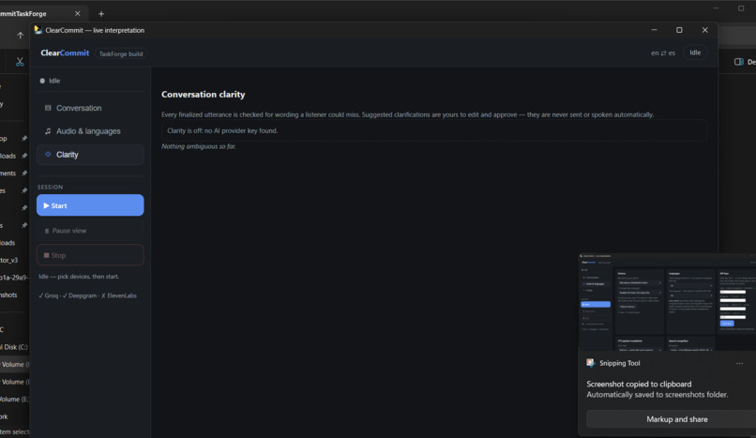Click 'Screenshot copied to clipboard' notification text
The height and width of the screenshot is (438, 756).
[639, 384]
